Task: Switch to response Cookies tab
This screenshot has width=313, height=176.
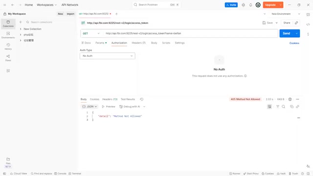Action: [x=94, y=99]
